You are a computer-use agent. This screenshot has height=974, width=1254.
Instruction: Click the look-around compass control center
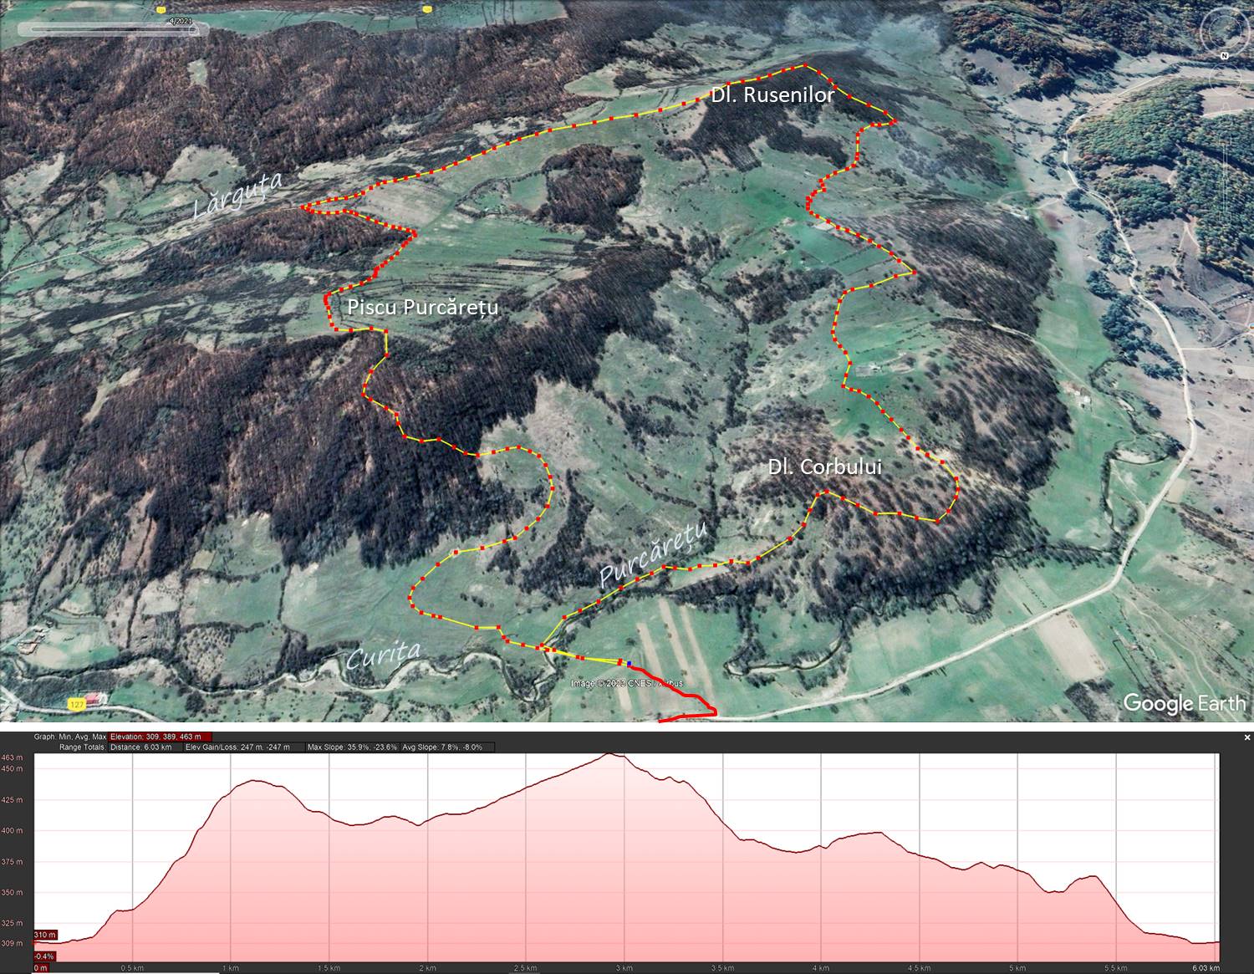(1222, 32)
